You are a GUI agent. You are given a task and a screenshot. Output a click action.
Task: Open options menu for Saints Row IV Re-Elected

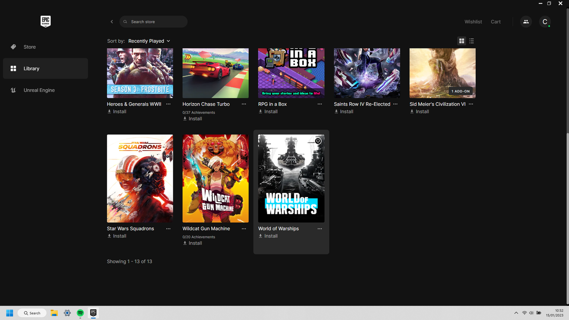tap(395, 104)
